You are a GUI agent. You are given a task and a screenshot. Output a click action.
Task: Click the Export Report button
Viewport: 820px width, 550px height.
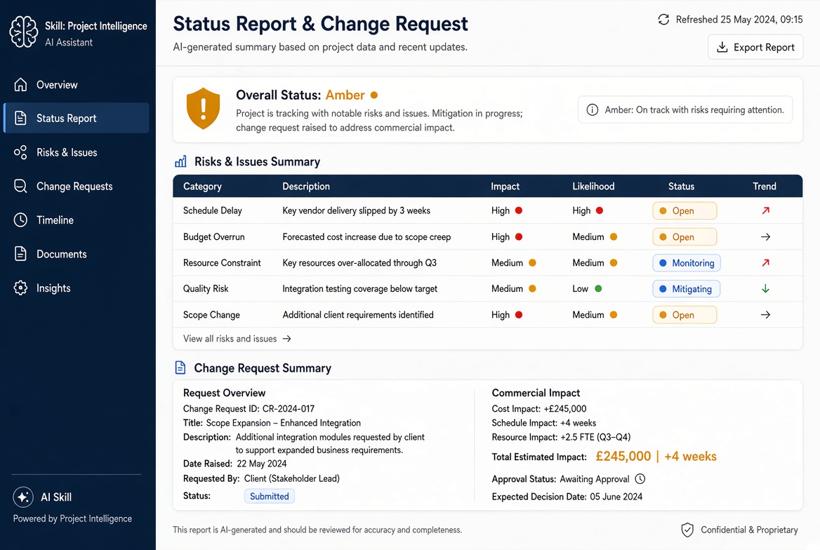755,47
